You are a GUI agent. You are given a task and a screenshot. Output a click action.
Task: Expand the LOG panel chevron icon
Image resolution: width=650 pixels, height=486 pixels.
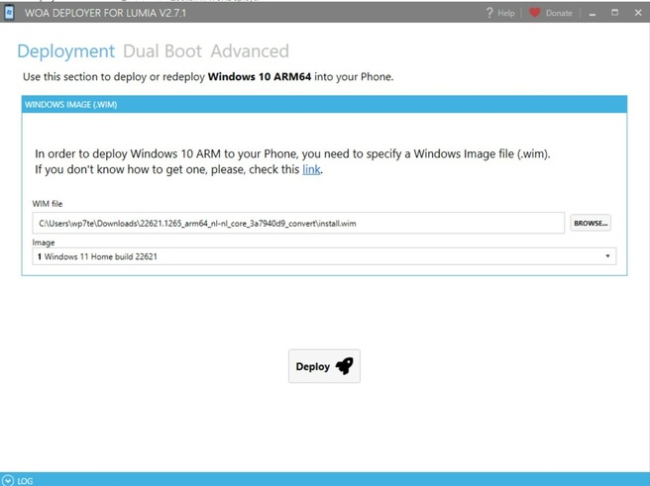click(x=8, y=480)
